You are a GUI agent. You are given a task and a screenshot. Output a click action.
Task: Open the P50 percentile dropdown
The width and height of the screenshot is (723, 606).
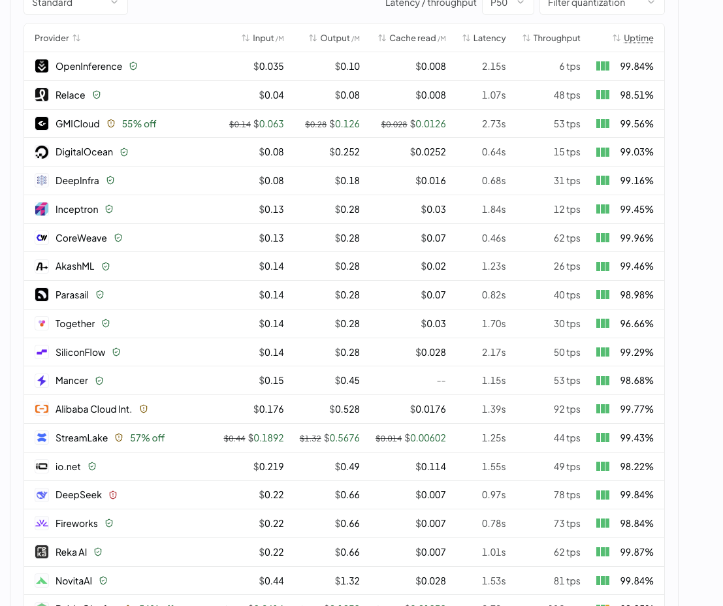point(507,5)
